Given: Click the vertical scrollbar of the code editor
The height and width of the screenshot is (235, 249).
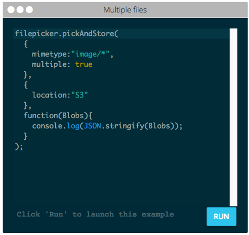Looking at the screenshot, I should [233, 117].
